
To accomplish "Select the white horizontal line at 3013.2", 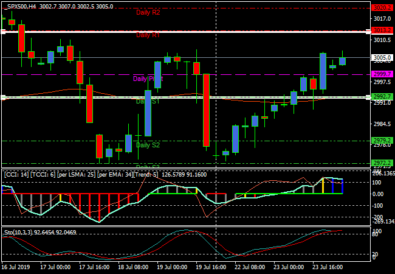I will tap(186, 32).
